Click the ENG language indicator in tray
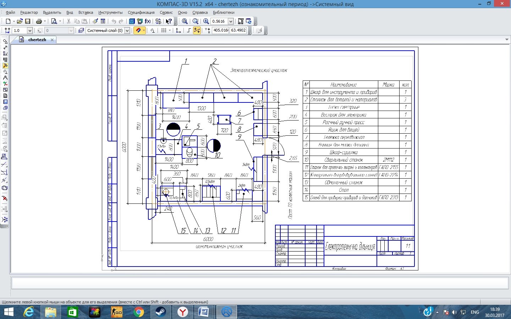The height and width of the screenshot is (319, 511). pyautogui.click(x=475, y=312)
